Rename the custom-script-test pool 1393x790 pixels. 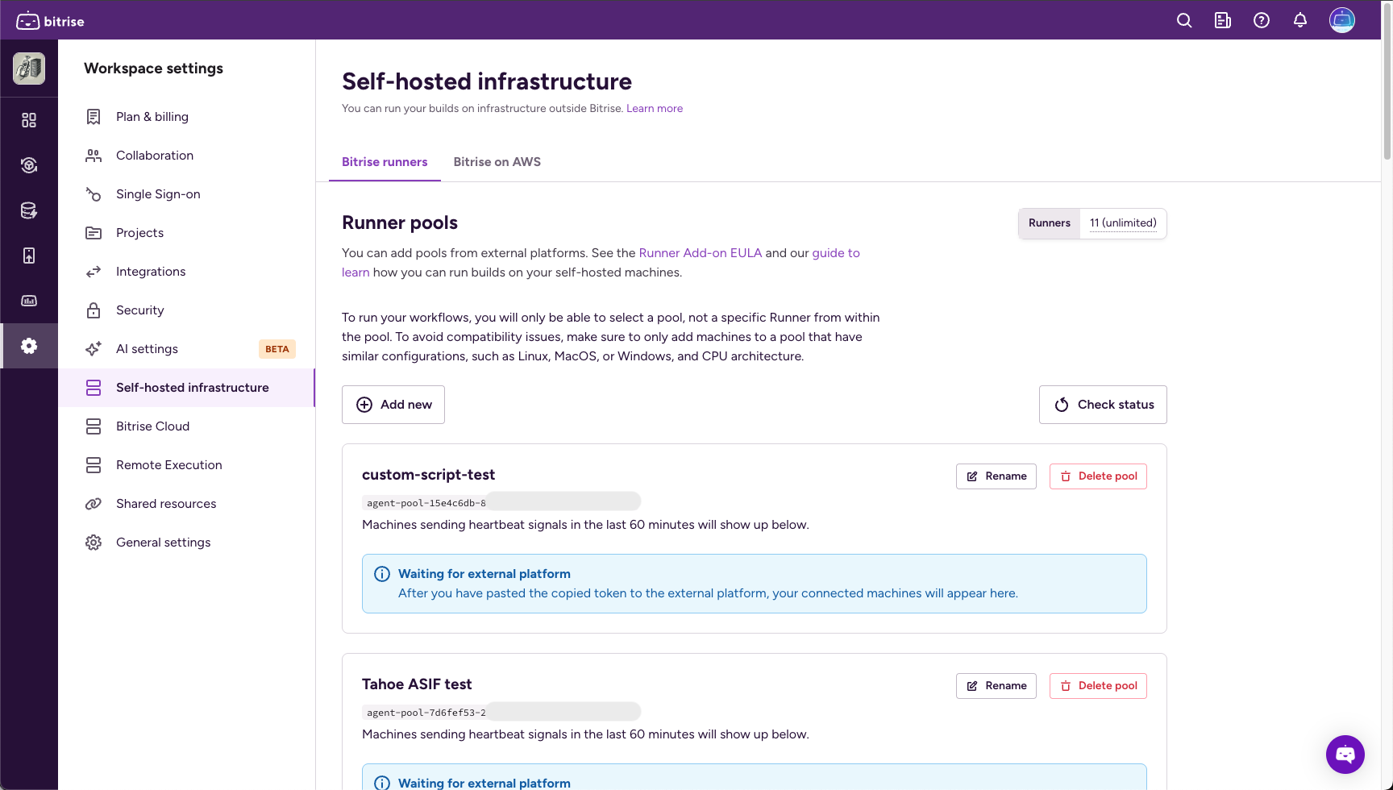(996, 476)
